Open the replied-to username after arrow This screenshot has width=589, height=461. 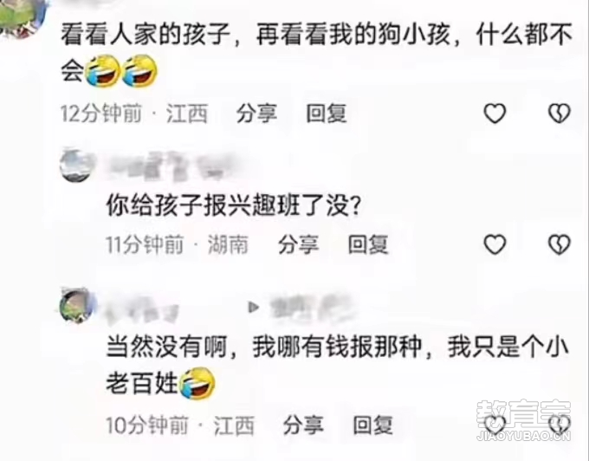click(x=313, y=308)
